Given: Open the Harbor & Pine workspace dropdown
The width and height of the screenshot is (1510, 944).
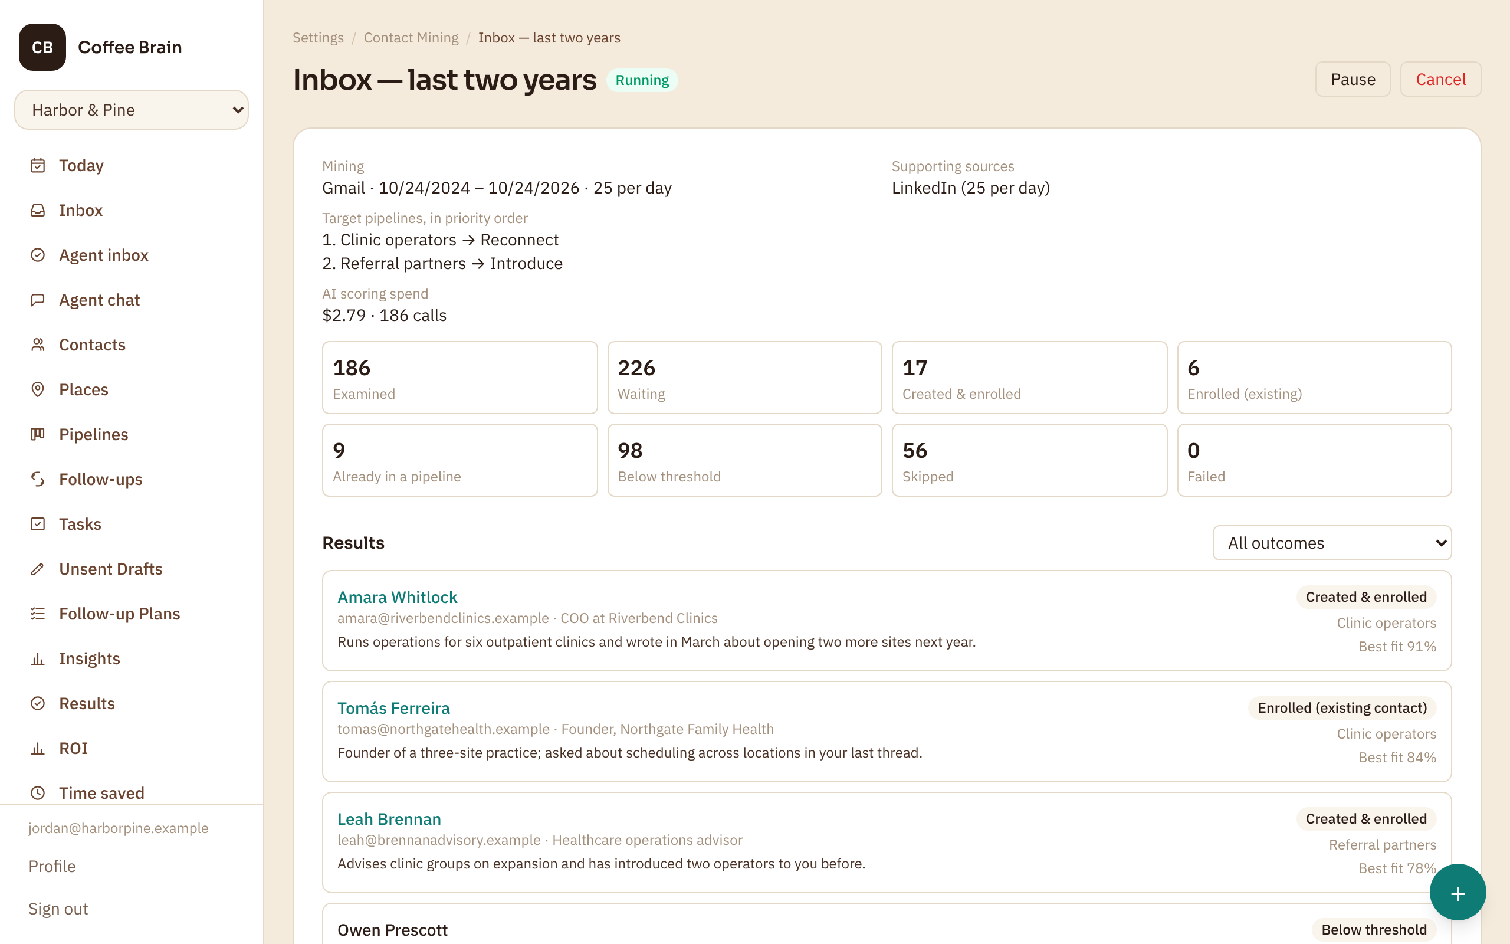Looking at the screenshot, I should 132,110.
